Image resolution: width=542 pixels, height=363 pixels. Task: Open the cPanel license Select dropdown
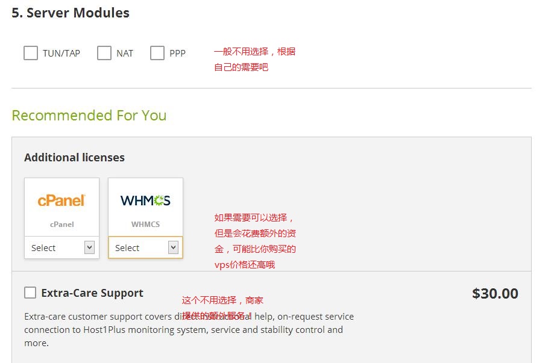(62, 247)
